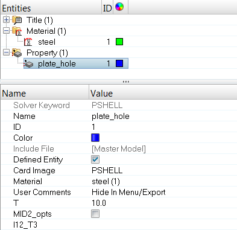The image size is (237, 230).
Task: Open the User Comments Hide In Menu/Export value
Action: [x=128, y=192]
